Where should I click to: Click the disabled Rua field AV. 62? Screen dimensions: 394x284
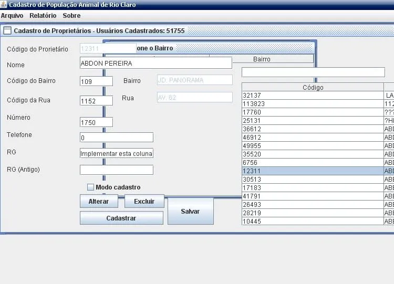(195, 97)
